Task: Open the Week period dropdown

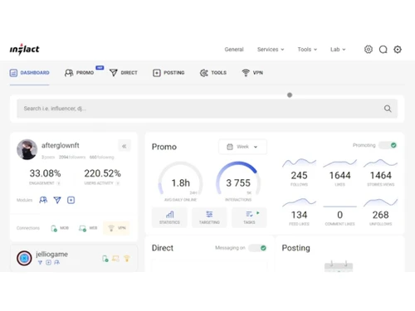Action: [242, 147]
